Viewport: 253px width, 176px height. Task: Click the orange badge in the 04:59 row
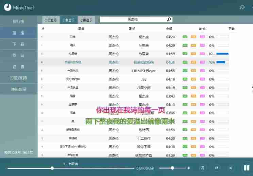pos(193,54)
